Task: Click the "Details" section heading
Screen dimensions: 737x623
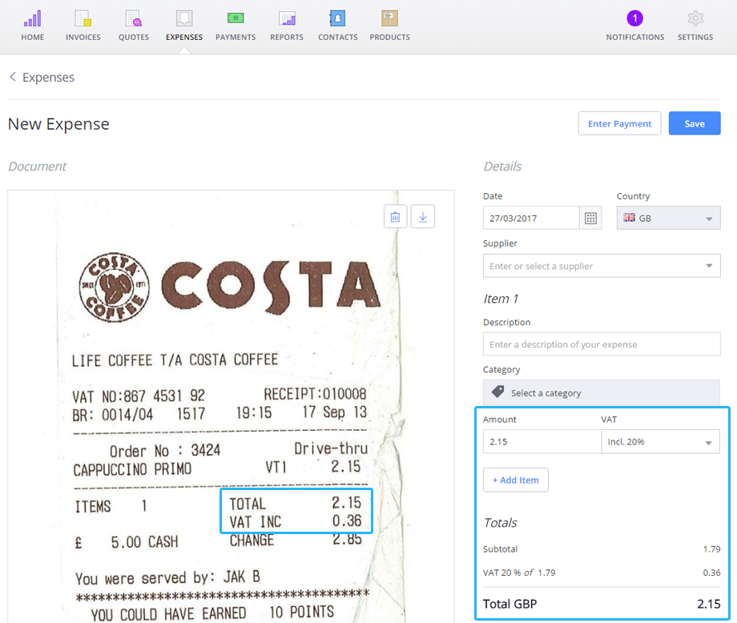Action: pyautogui.click(x=502, y=167)
